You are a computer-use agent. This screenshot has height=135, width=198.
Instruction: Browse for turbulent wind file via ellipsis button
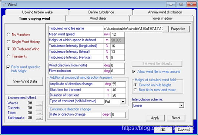point(165,29)
